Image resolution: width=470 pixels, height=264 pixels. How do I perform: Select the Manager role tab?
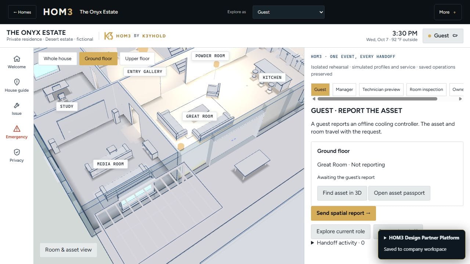pos(344,89)
